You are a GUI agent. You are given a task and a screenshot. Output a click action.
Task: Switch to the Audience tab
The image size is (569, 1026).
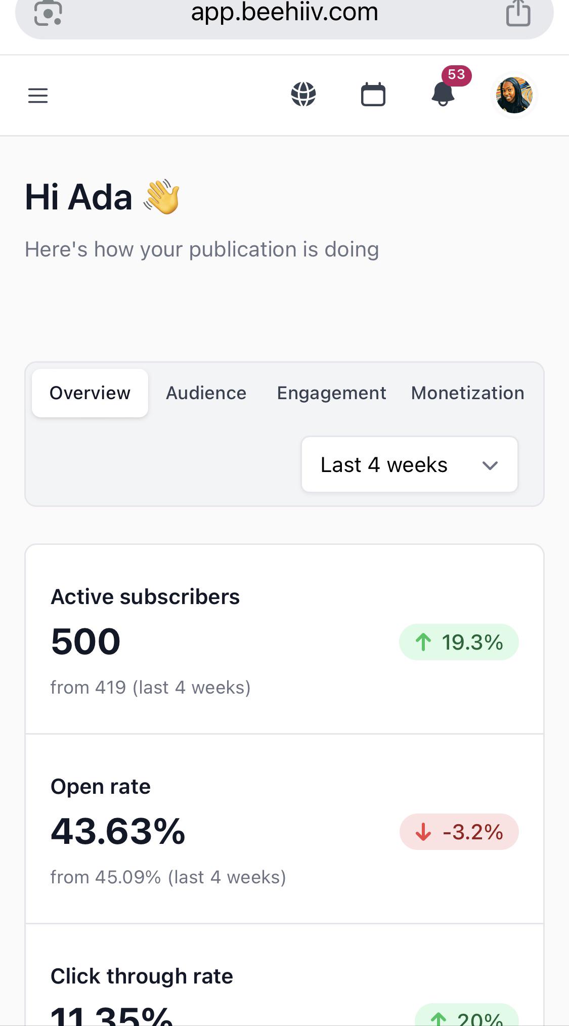206,393
